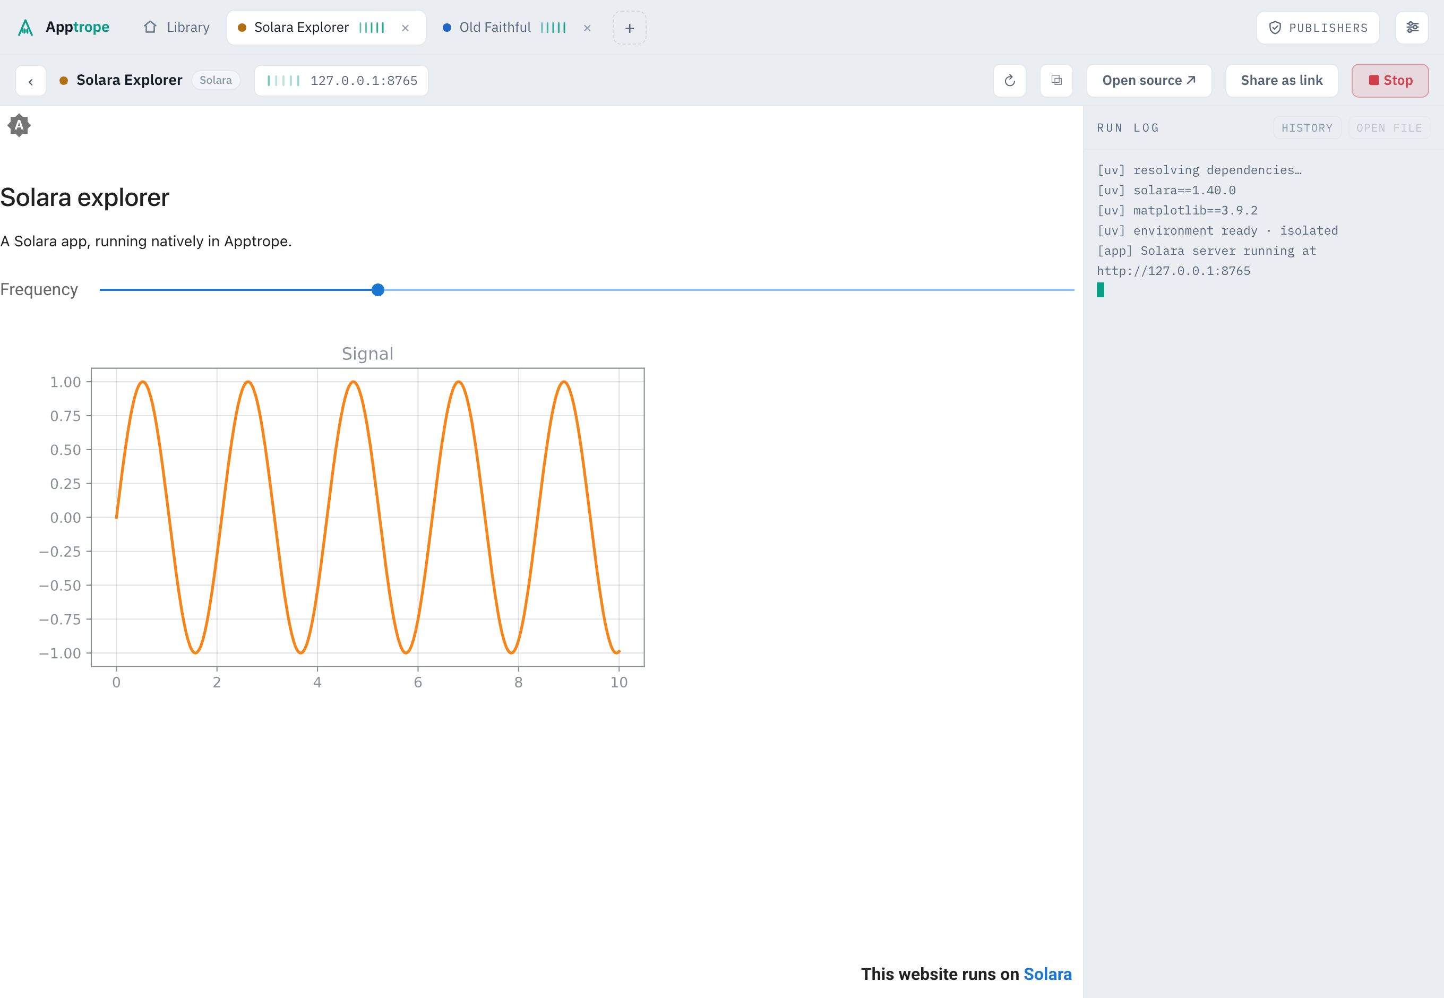This screenshot has width=1444, height=998.
Task: Click the Apptrope logo icon
Action: [x=25, y=28]
